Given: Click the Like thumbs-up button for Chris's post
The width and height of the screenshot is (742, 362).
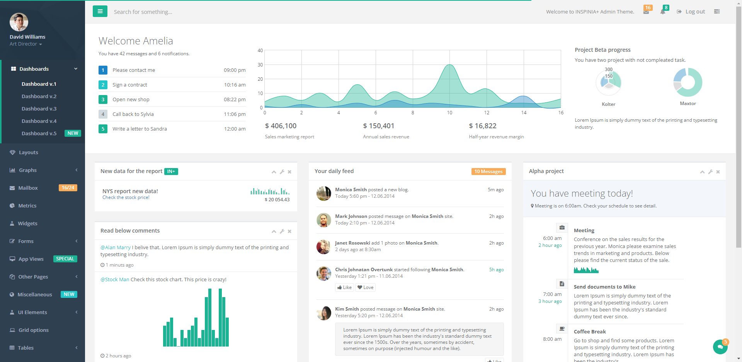Looking at the screenshot, I should (344, 287).
